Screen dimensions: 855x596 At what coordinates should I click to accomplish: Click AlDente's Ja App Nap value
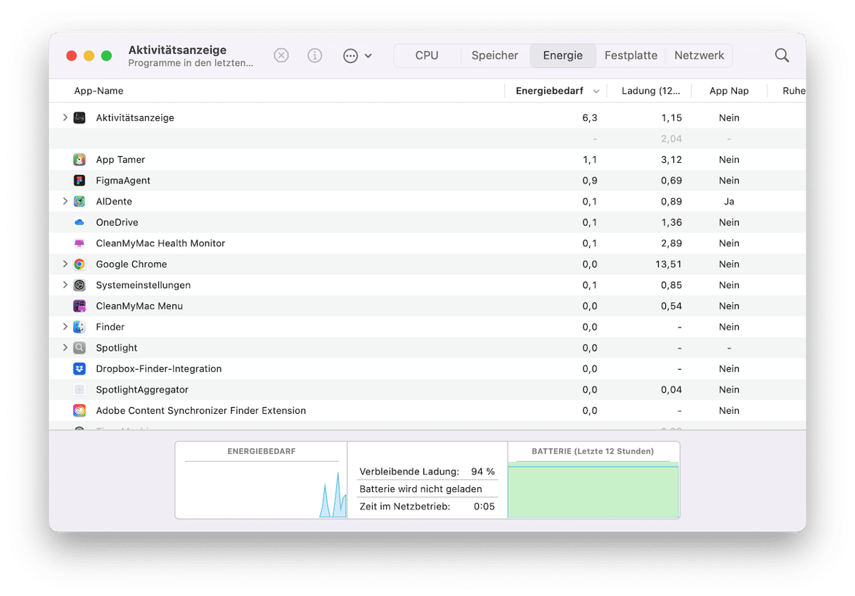(729, 201)
